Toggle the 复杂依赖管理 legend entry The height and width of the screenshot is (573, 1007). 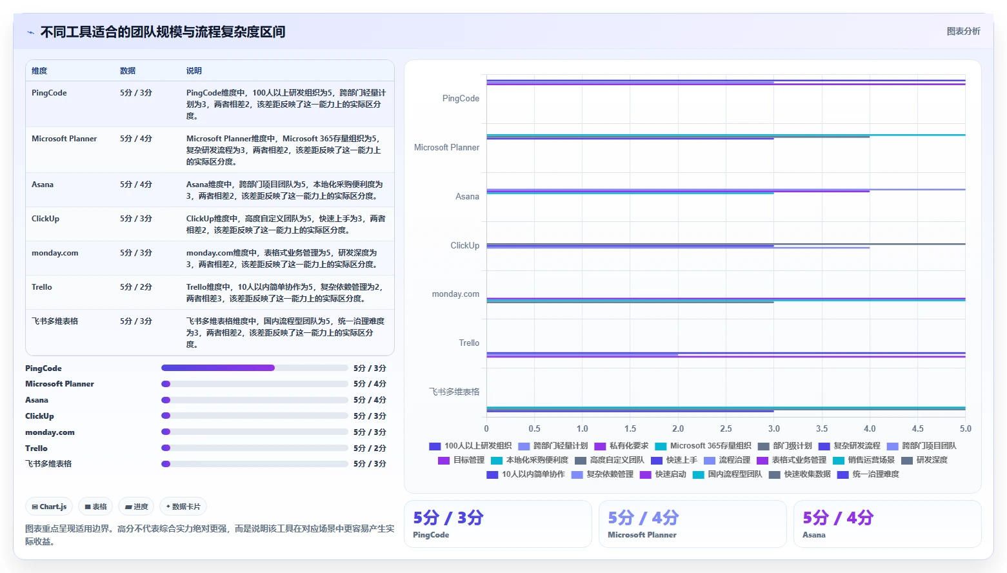pos(603,474)
